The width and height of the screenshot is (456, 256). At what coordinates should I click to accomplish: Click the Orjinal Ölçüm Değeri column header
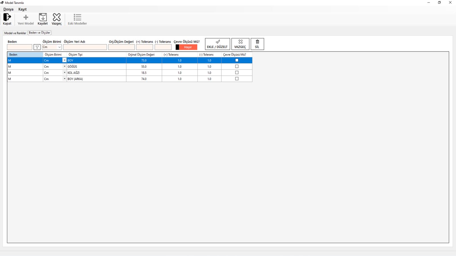144,55
